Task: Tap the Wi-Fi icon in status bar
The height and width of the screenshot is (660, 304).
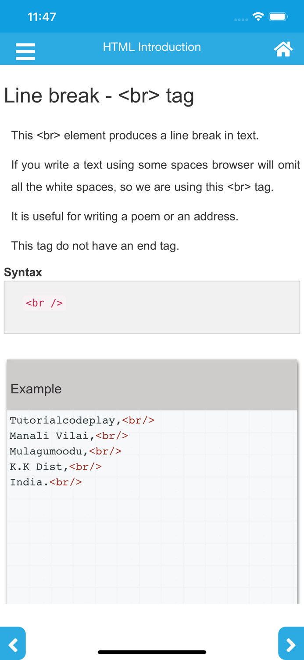Action: pos(258,16)
